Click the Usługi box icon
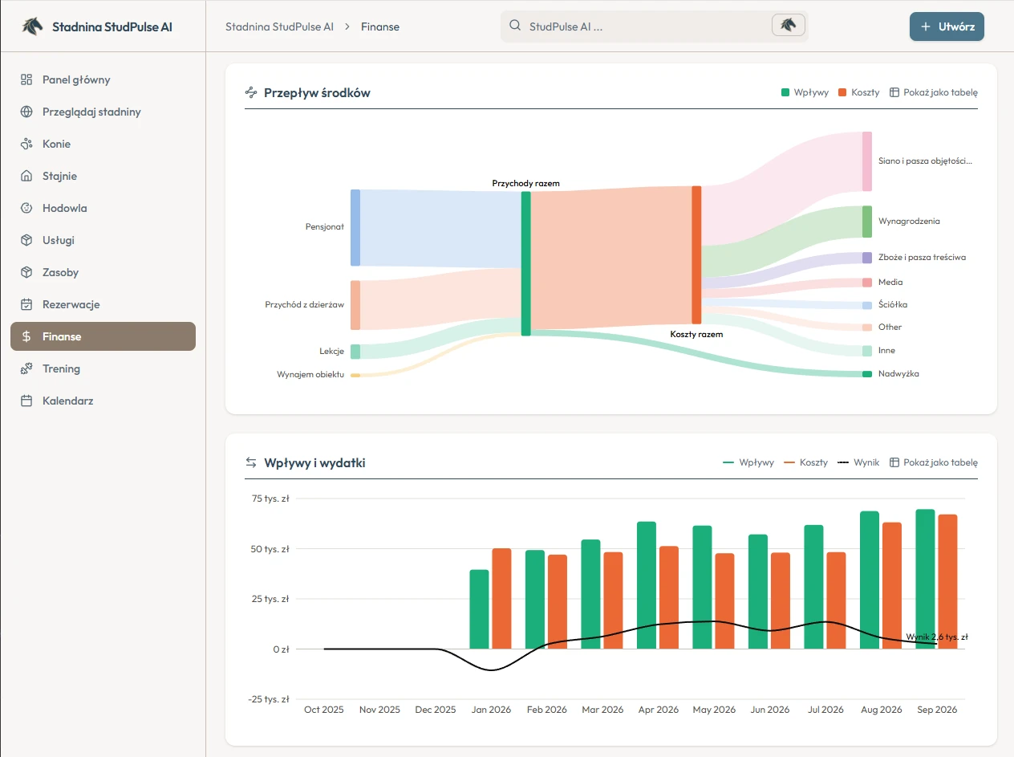The height and width of the screenshot is (757, 1014). tap(26, 240)
